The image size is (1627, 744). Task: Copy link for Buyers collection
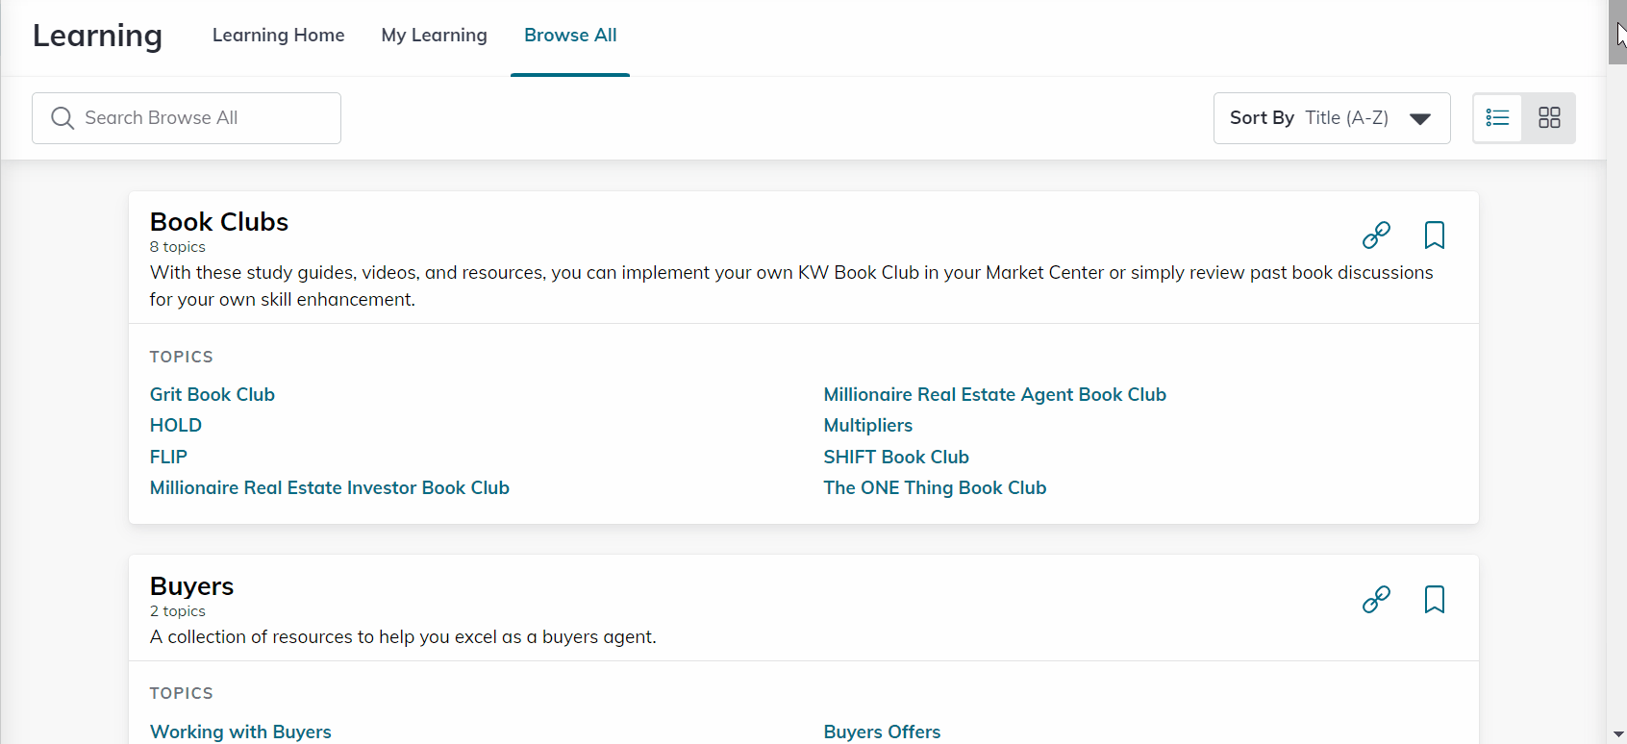1376,599
